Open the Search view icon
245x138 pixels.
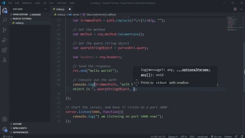[5, 20]
